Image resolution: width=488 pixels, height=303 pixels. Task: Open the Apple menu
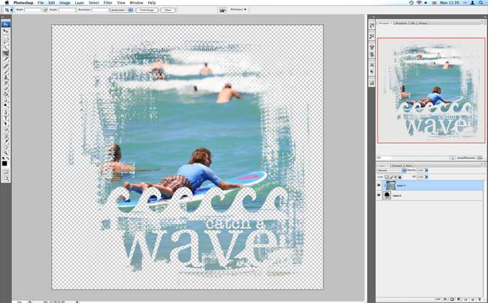point(7,2)
